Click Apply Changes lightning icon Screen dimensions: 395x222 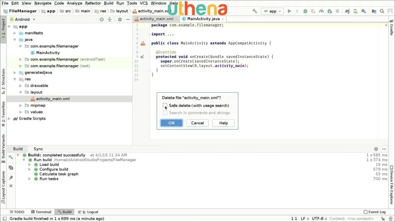pyautogui.click(x=297, y=11)
